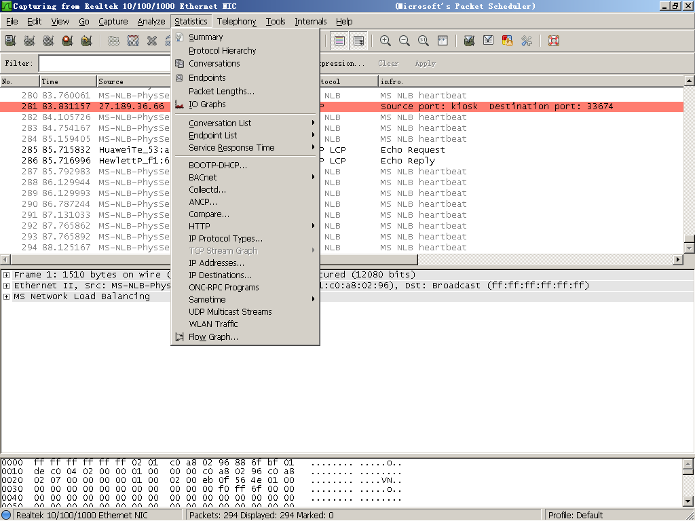Click packet list horizontal scroll right arrow
Image resolution: width=695 pixels, height=521 pixels.
pos(678,260)
